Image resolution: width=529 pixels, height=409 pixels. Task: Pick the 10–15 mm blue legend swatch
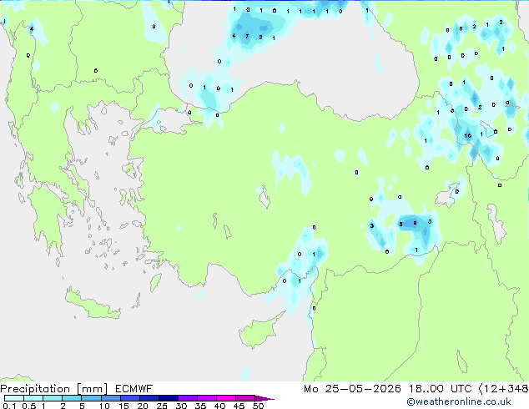tap(110, 398)
